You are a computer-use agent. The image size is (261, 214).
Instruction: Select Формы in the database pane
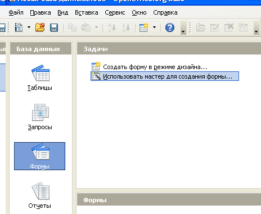[x=40, y=156]
